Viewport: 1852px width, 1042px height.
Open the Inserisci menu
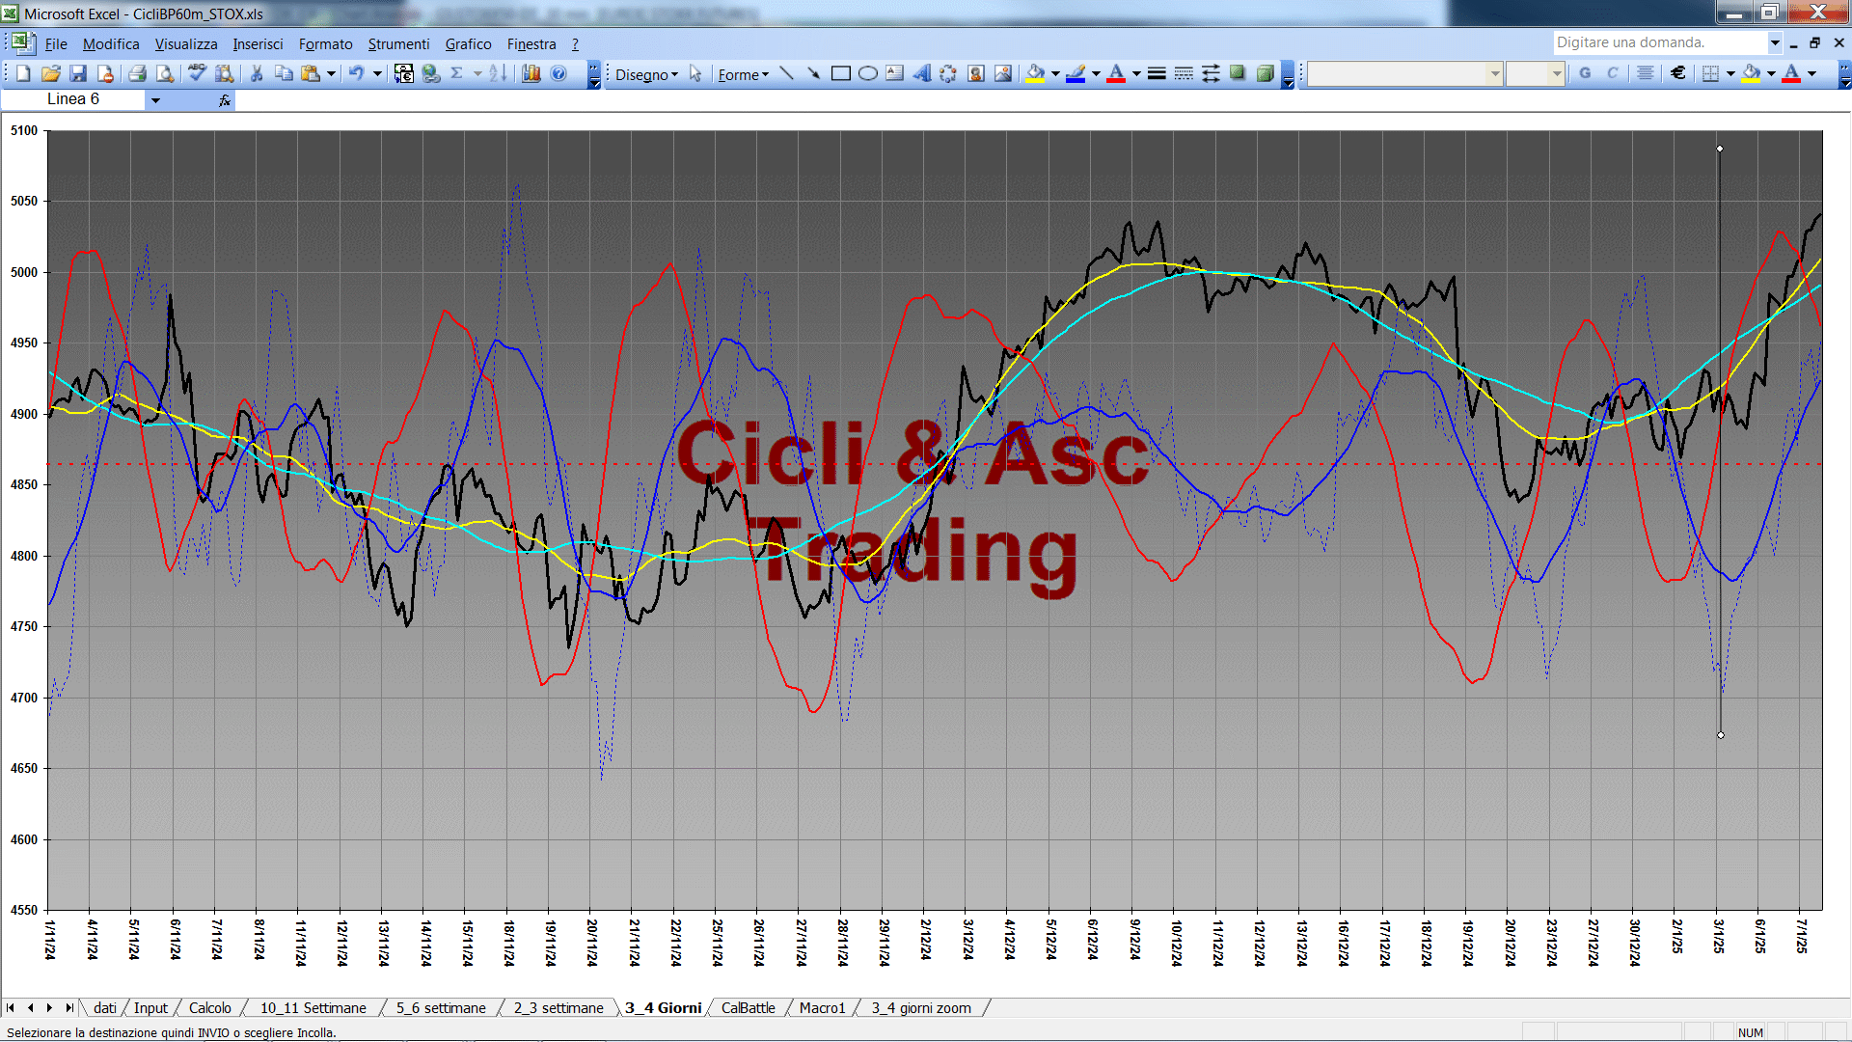tap(258, 44)
